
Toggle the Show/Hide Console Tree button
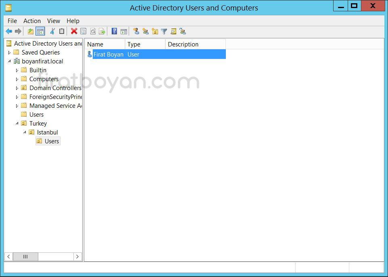point(40,31)
